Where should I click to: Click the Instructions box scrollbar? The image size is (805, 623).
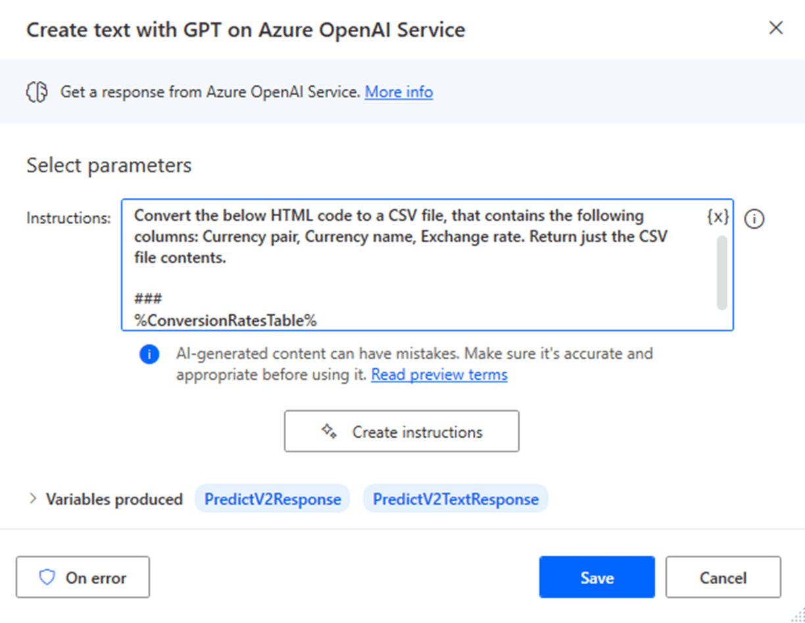pyautogui.click(x=721, y=272)
